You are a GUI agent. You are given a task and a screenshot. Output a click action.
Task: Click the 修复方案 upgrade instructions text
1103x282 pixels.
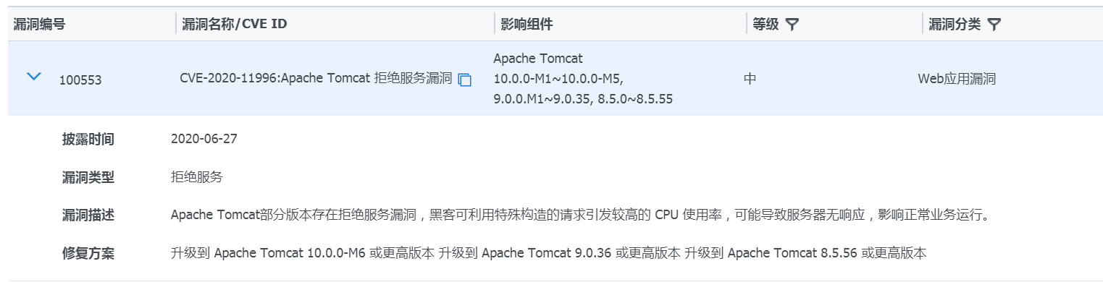click(x=549, y=254)
